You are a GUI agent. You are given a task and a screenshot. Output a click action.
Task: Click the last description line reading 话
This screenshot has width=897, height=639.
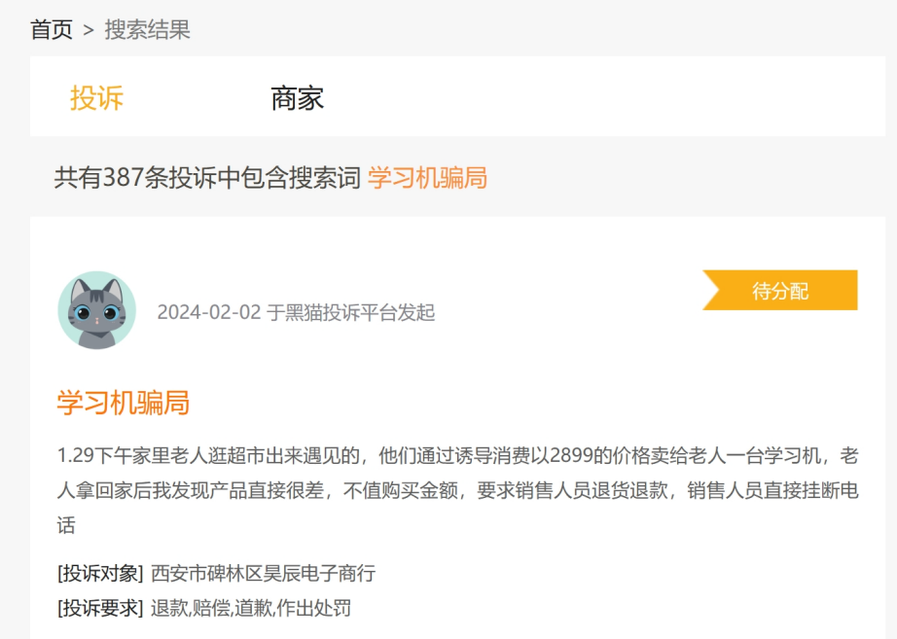point(66,525)
